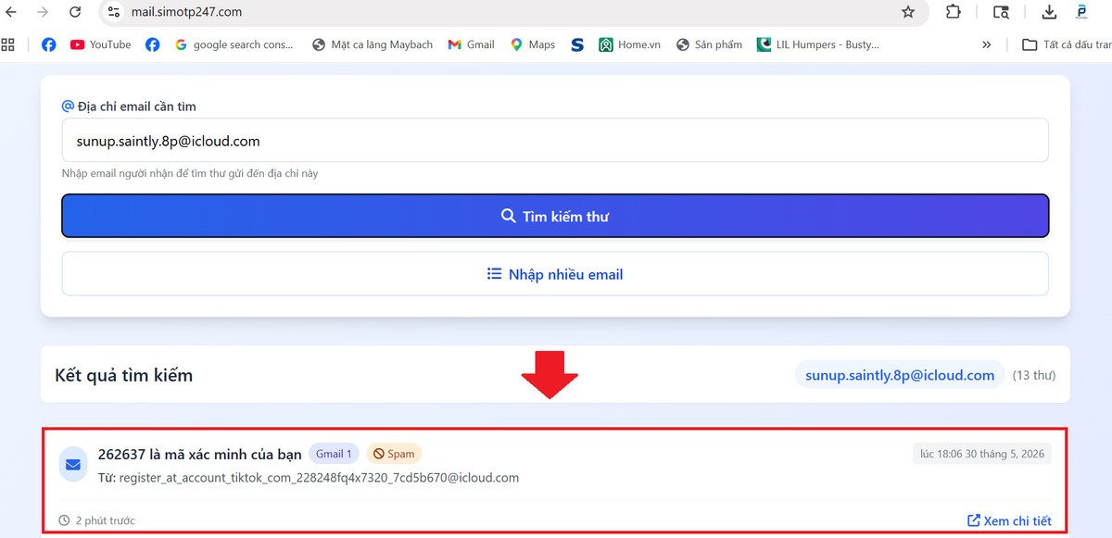Open the Home.vn bookmark
This screenshot has width=1112, height=538.
tap(629, 44)
